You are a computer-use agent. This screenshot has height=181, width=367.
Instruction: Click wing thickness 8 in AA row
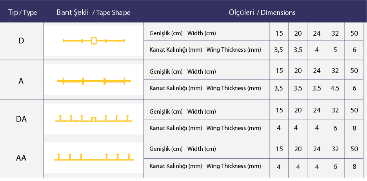pos(354,167)
